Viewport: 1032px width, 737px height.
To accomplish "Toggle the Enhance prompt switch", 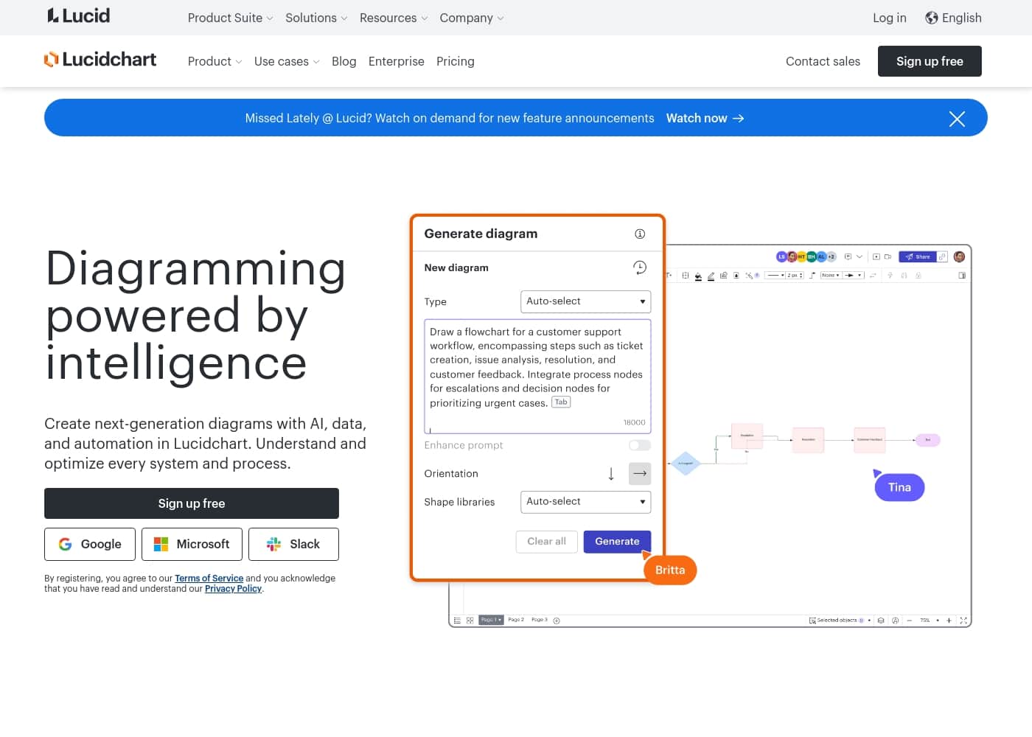I will (x=640, y=445).
